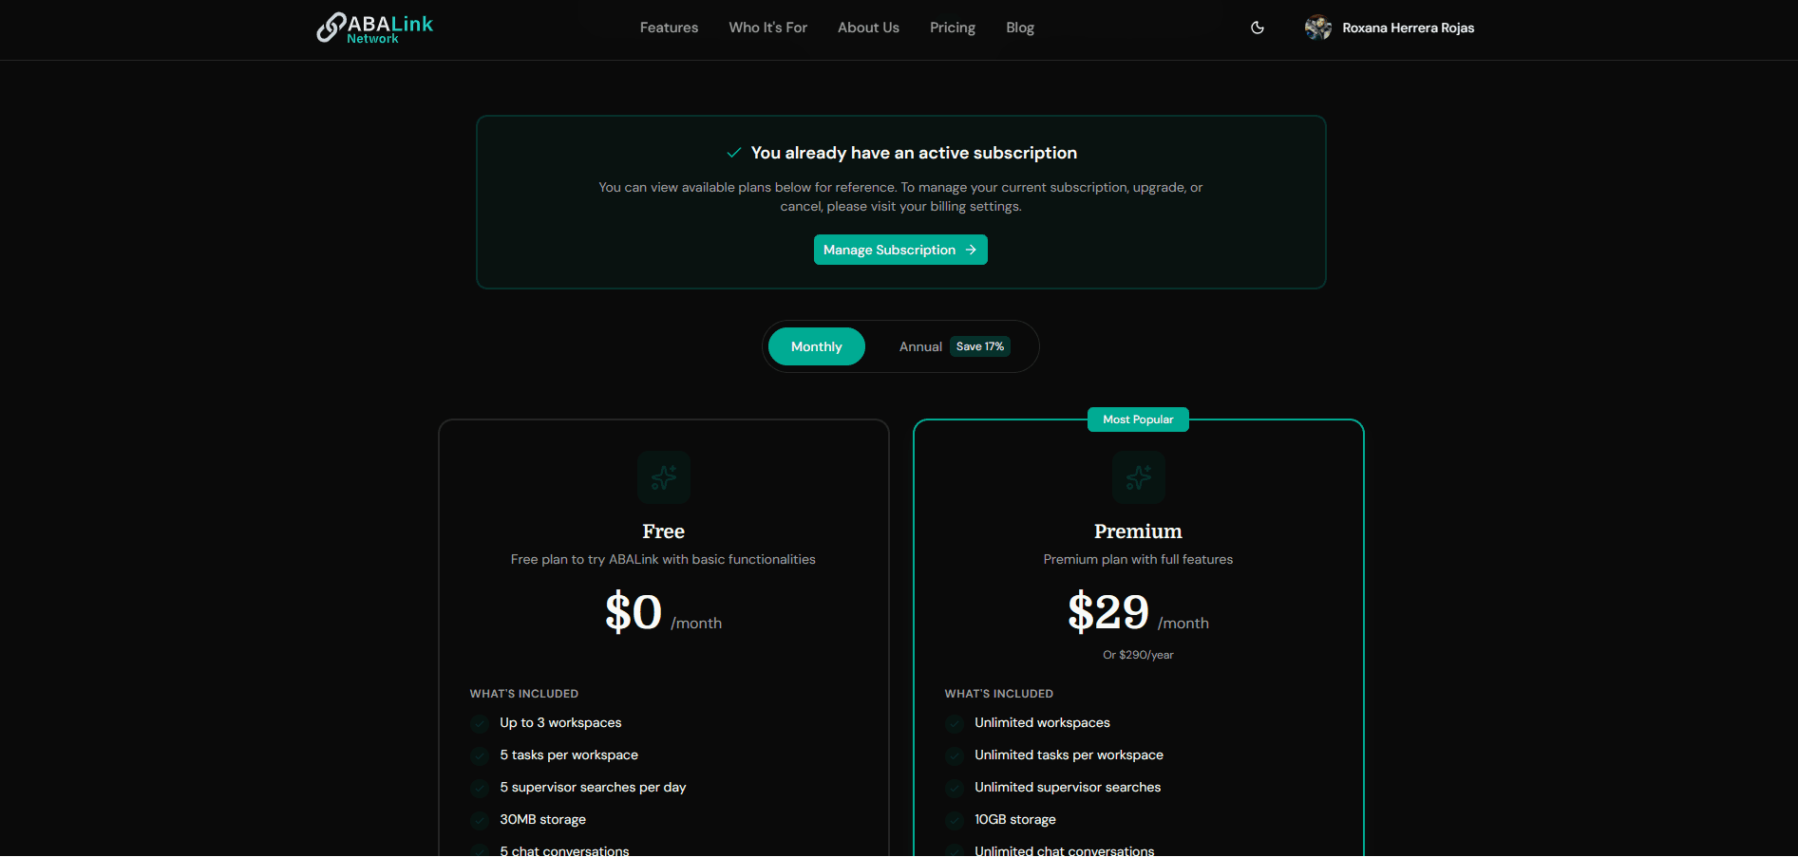Toggle the dark mode moon icon

[1258, 28]
